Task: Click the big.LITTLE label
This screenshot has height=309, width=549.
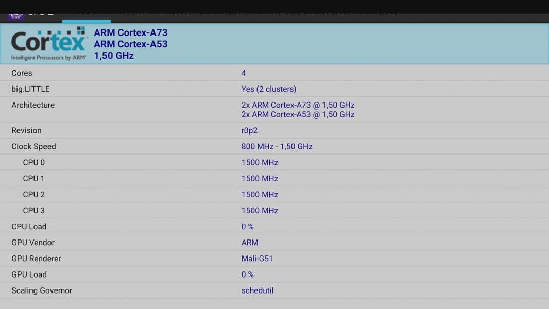Action: click(30, 89)
